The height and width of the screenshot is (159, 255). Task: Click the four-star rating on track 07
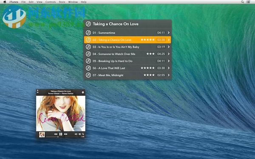pyautogui.click(x=149, y=75)
